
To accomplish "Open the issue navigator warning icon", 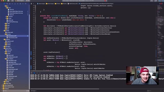I will 15,4.
